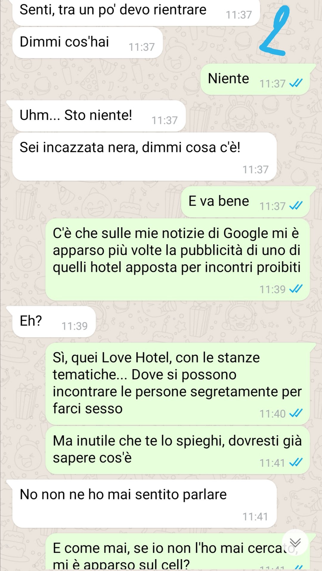The width and height of the screenshot is (322, 571).
Task: Tap the "Niente" outgoing message bubble
Action: click(x=255, y=79)
